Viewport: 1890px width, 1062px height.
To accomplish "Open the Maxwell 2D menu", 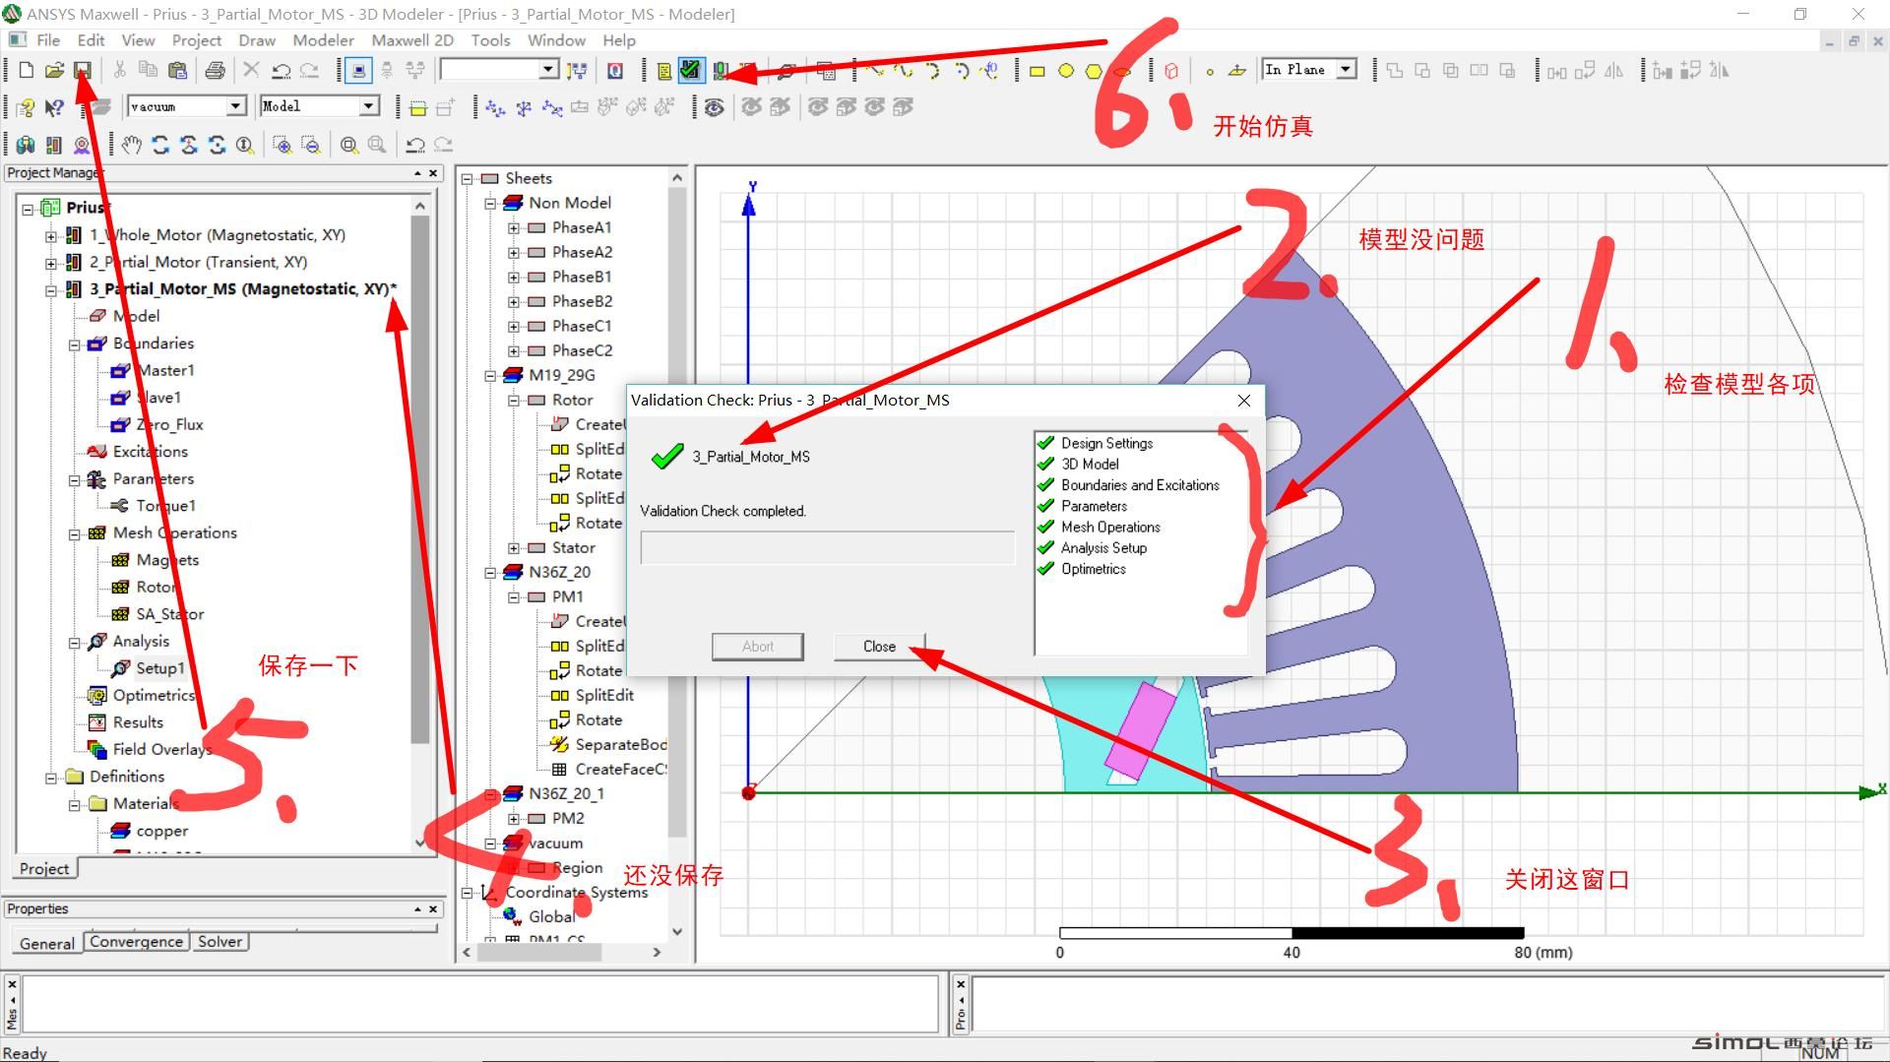I will click(x=412, y=40).
